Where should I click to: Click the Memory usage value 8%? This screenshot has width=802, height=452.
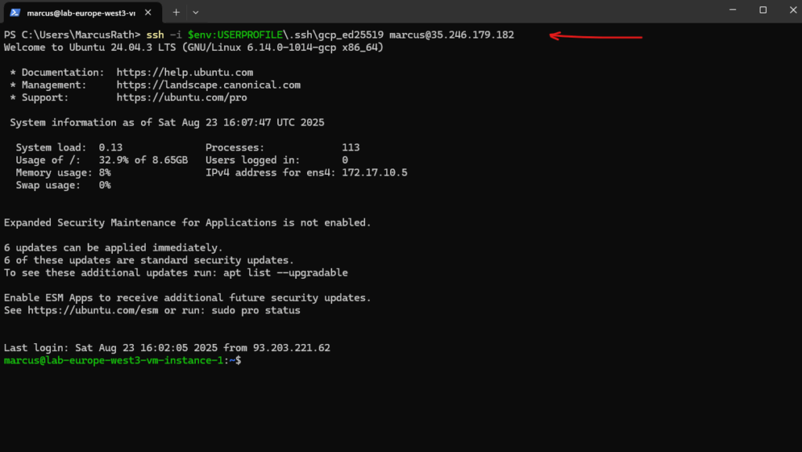(105, 173)
